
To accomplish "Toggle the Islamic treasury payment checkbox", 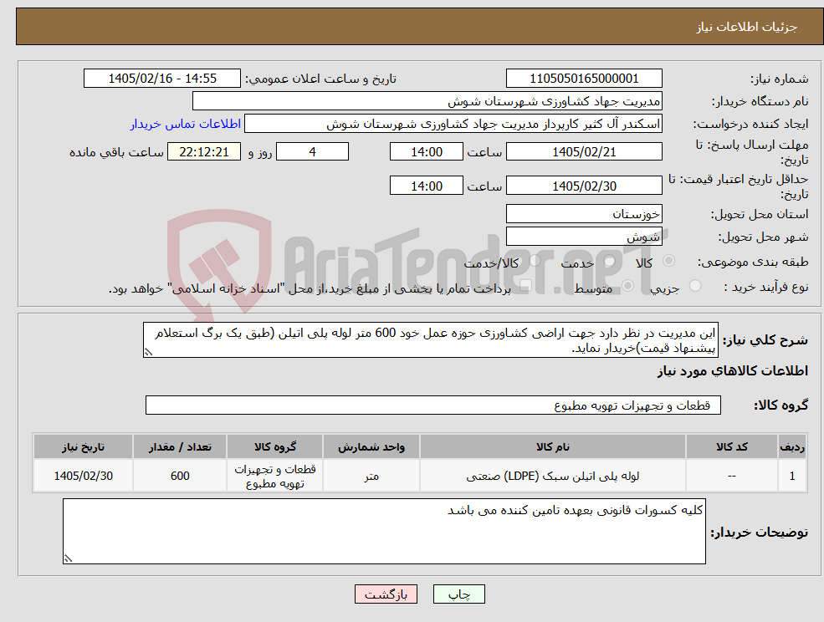I will point(525,286).
